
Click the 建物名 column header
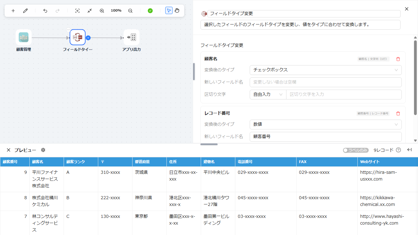coord(218,162)
